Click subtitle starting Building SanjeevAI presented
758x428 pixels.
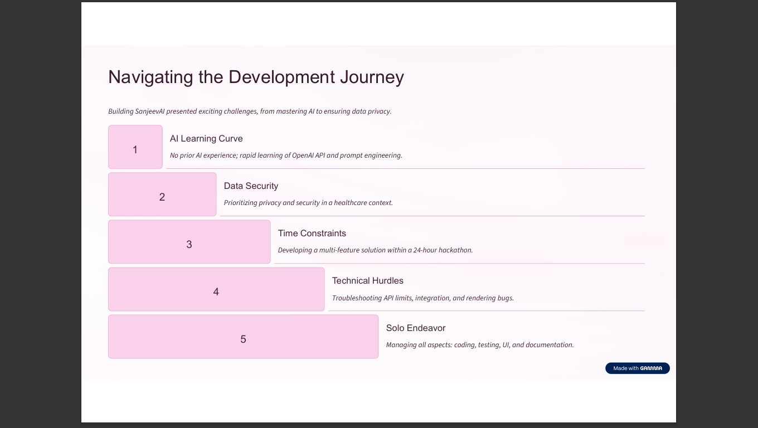pyautogui.click(x=250, y=111)
